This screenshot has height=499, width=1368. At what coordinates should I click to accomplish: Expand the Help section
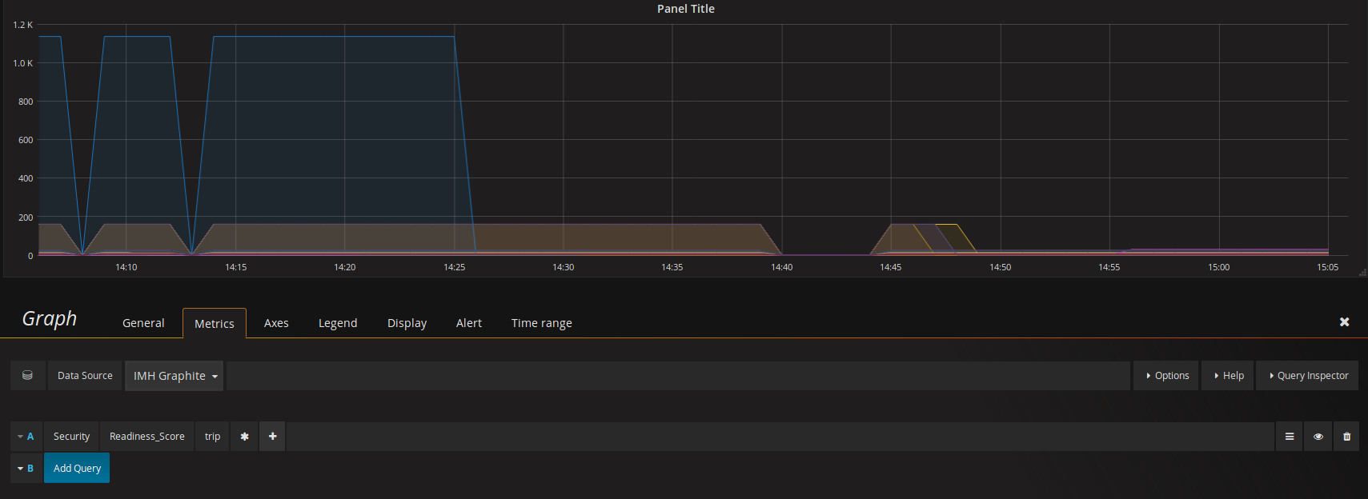click(x=1228, y=376)
